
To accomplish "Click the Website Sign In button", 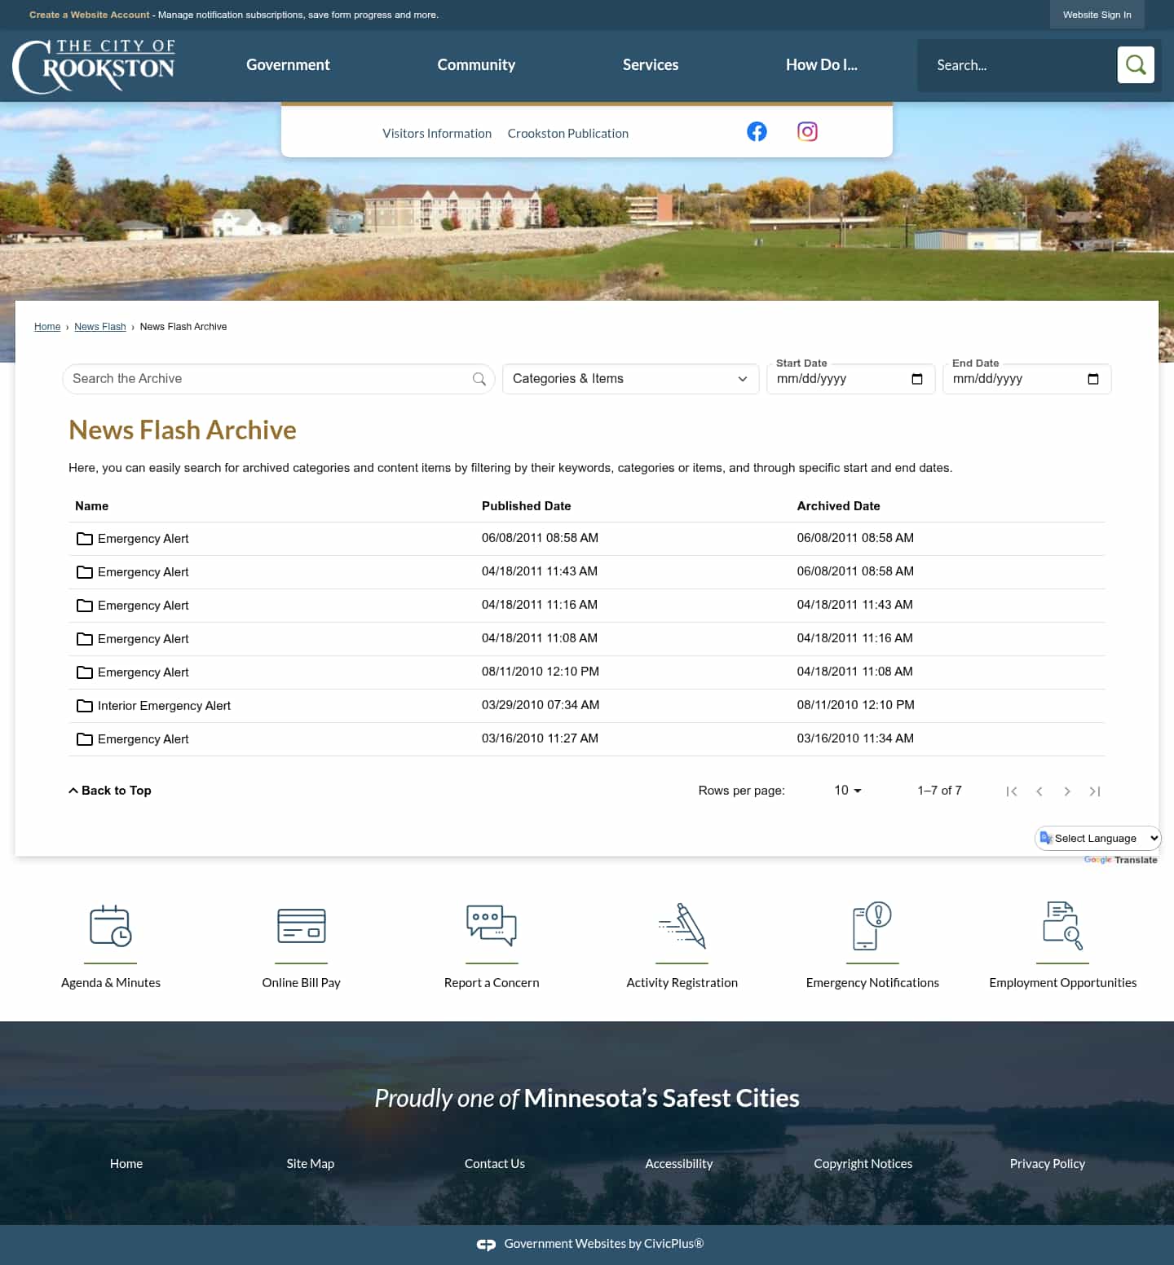I will click(1097, 15).
